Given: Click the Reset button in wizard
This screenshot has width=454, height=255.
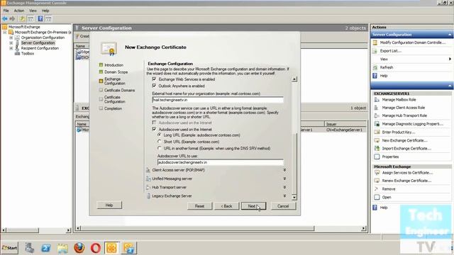Looking at the screenshot, I should 199,206.
